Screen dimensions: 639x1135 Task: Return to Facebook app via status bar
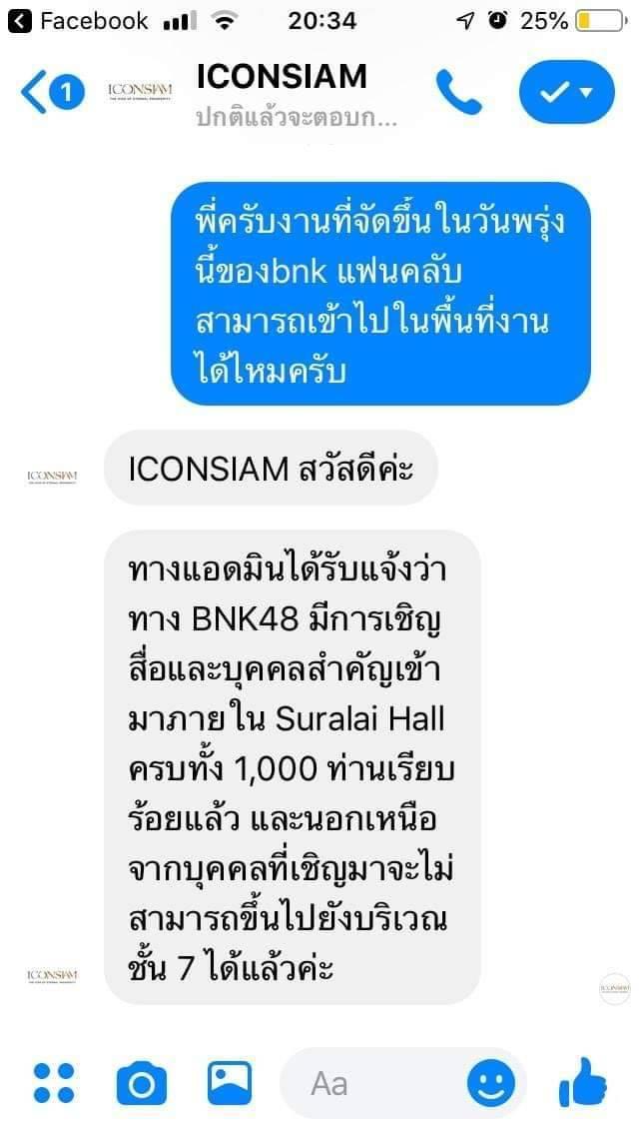click(x=82, y=21)
